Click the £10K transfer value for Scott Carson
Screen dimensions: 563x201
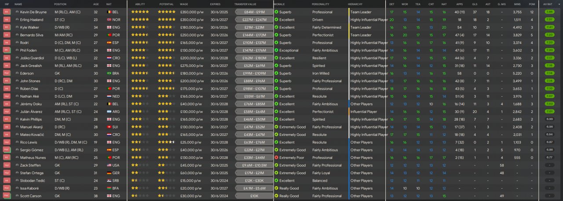[x=253, y=196]
